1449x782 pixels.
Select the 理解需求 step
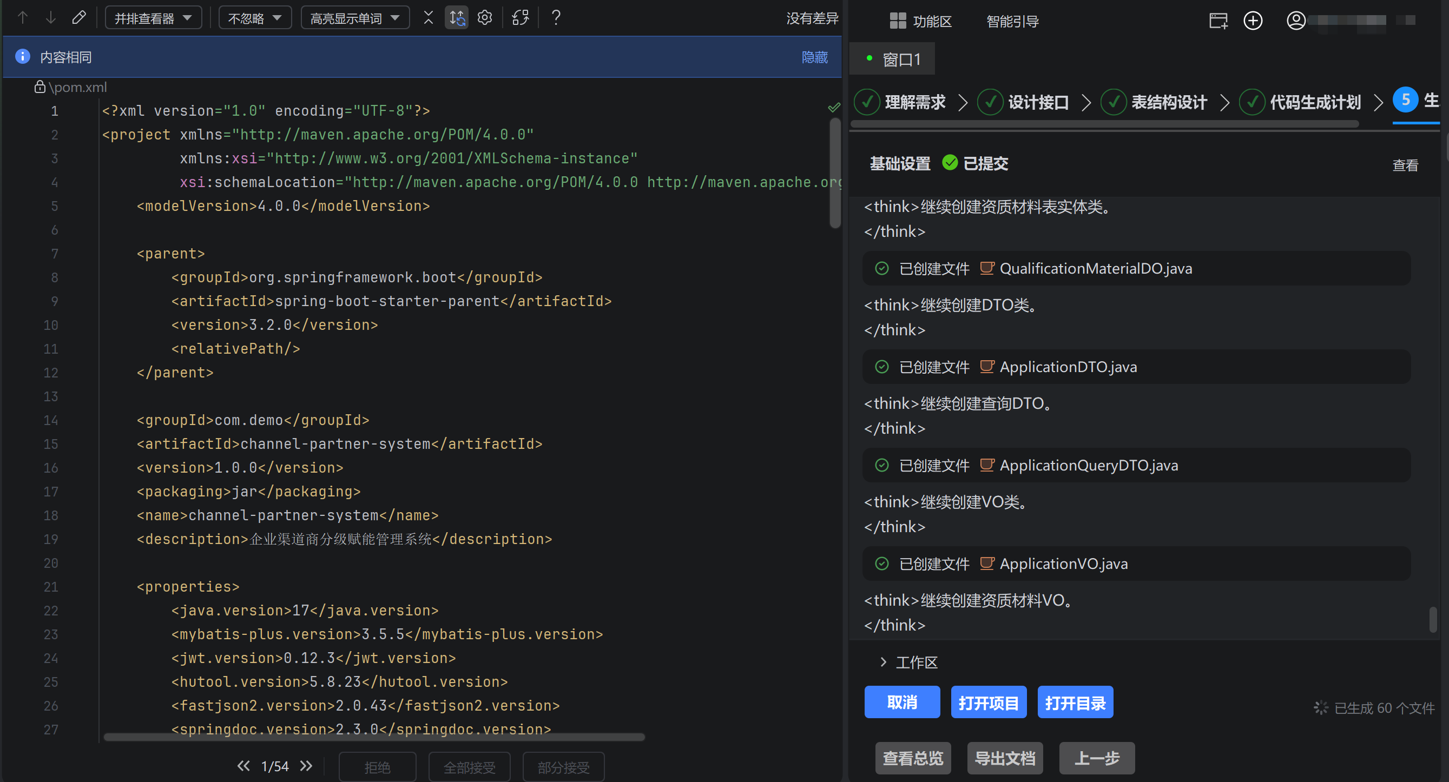click(900, 102)
